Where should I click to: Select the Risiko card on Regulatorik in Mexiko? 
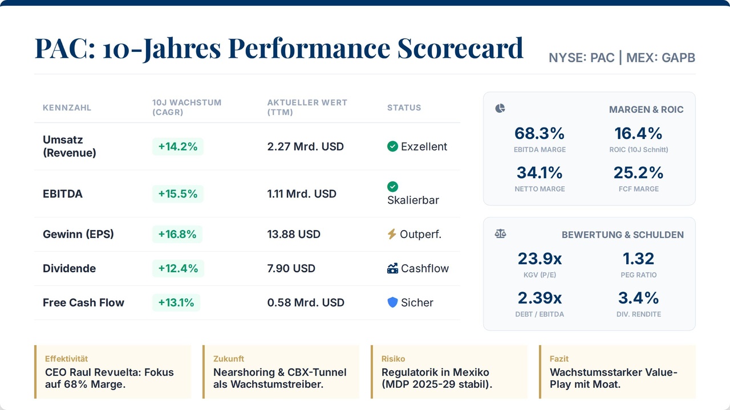coord(449,371)
